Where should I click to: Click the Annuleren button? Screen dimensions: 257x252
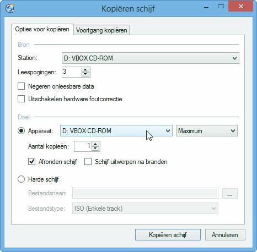[x=225, y=235]
